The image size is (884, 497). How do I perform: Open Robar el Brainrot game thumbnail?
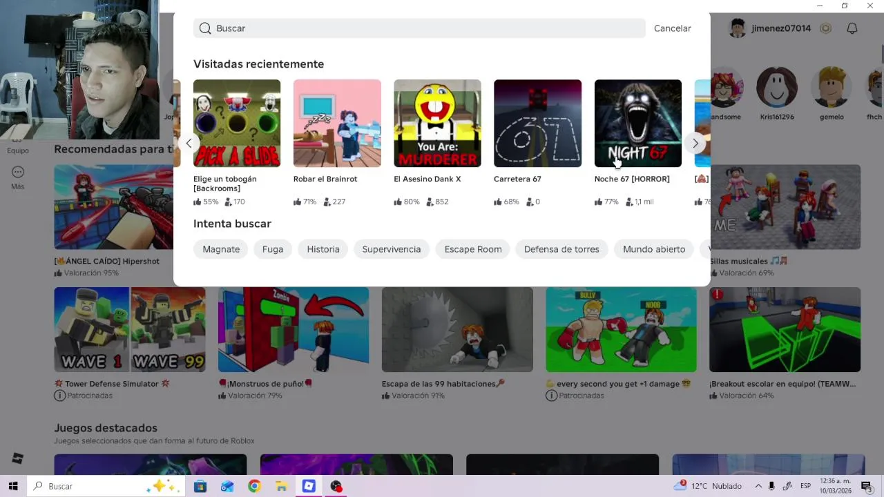tap(337, 123)
